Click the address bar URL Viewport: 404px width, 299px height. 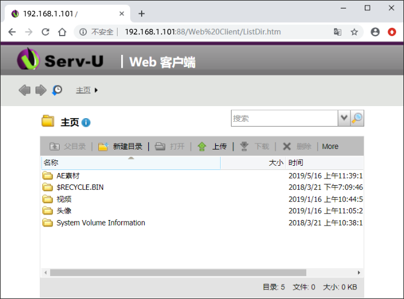(203, 32)
